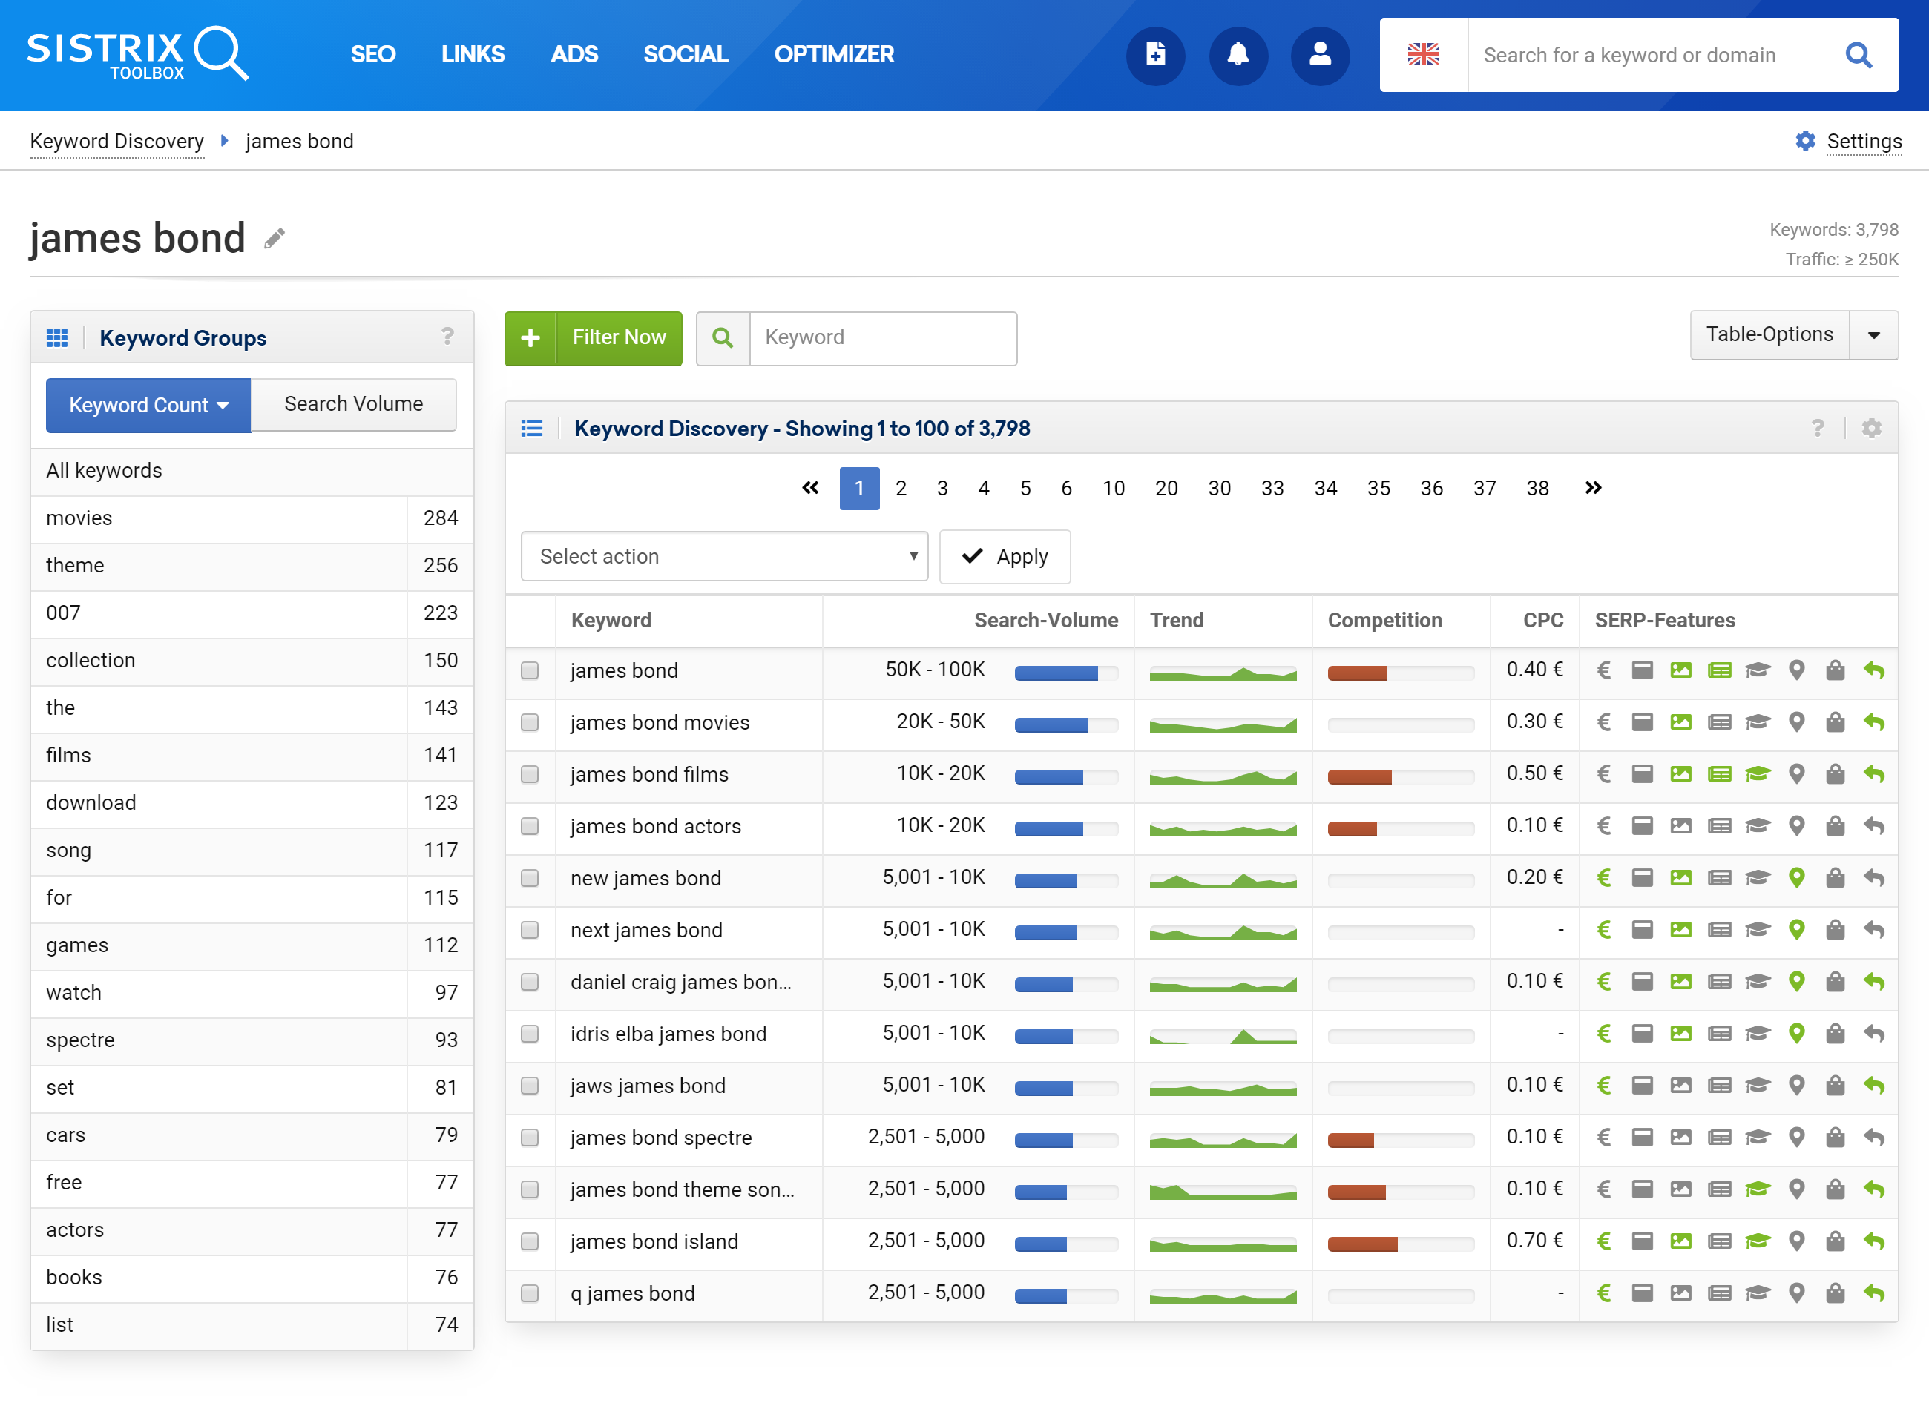Sort by the Search-Volume column header
Image resolution: width=1929 pixels, height=1403 pixels.
coord(1045,620)
